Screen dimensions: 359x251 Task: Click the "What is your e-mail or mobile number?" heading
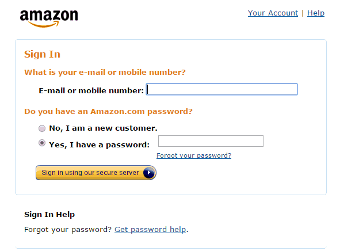tap(105, 73)
